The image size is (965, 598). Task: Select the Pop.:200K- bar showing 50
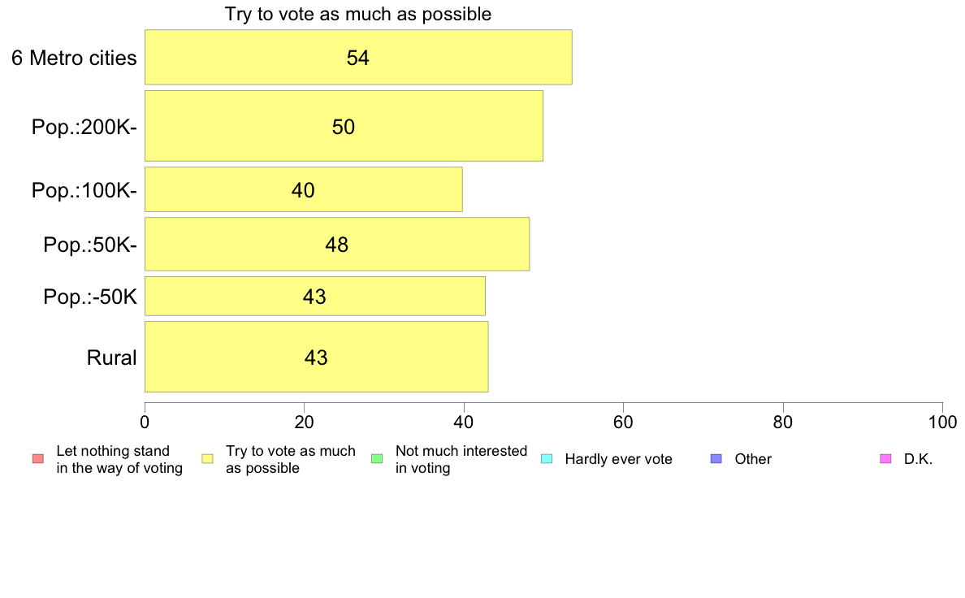coord(344,126)
